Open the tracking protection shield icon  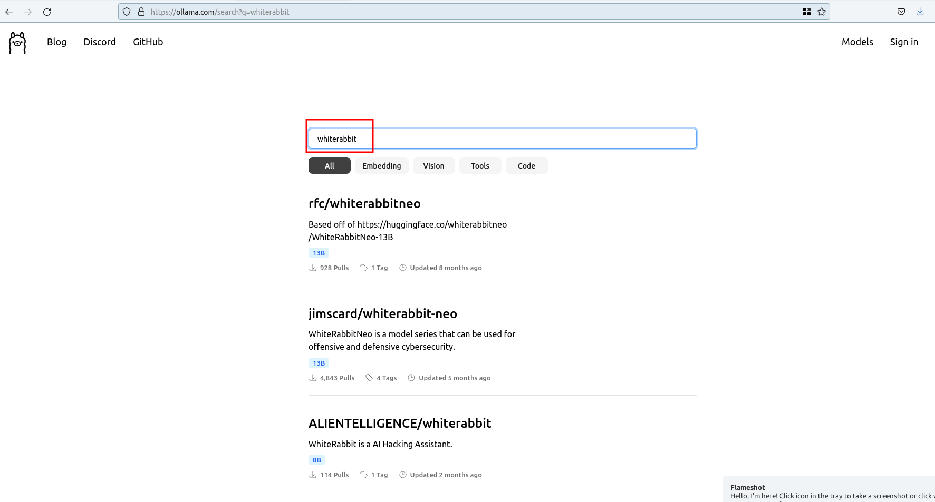127,12
